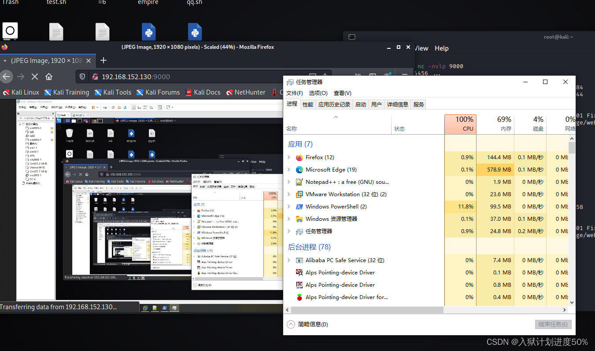Click the empire Python file icon
This screenshot has width=595, height=351.
tap(148, 32)
